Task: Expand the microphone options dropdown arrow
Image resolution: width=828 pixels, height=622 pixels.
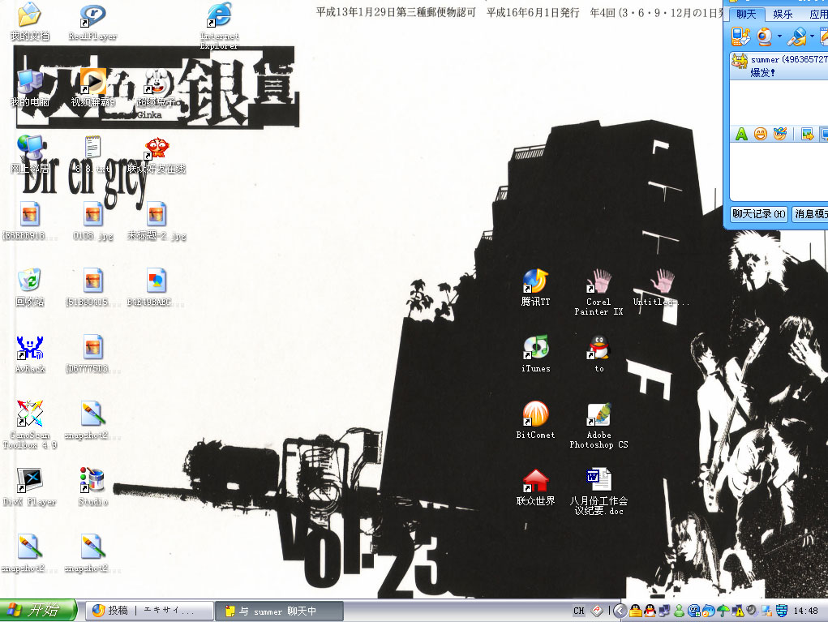Action: (812, 36)
